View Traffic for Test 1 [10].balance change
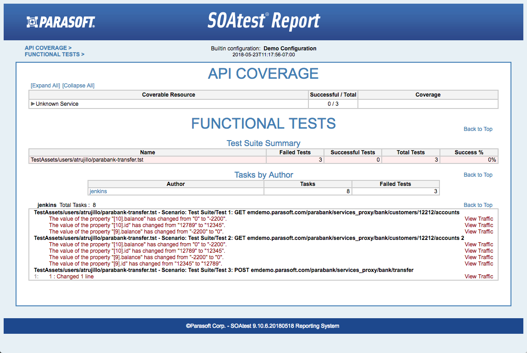Image resolution: width=527 pixels, height=353 pixels. tap(479, 219)
